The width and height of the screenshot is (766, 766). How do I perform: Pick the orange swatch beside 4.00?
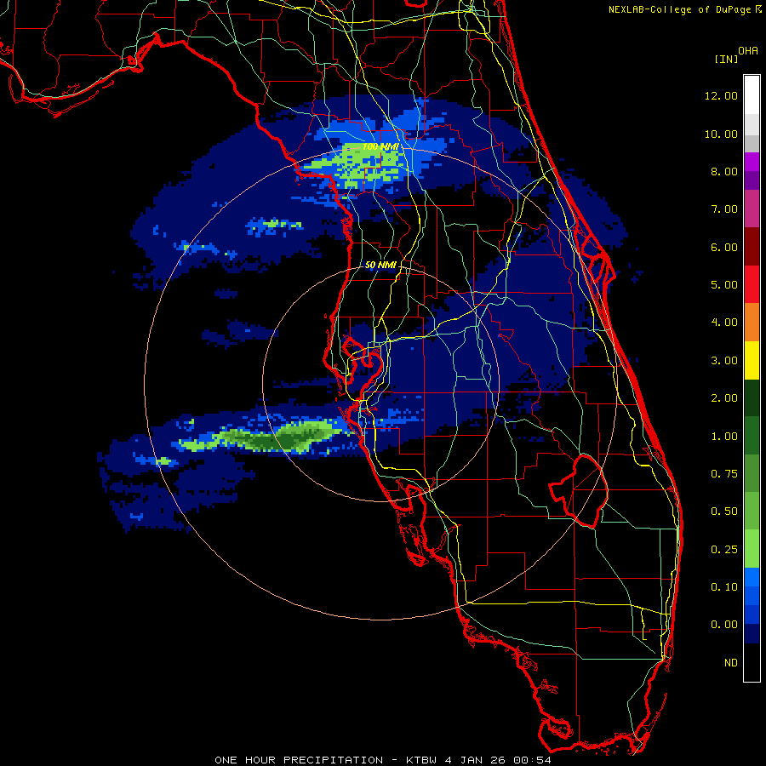[752, 322]
